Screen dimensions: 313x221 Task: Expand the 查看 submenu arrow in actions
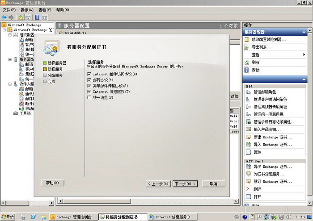tap(304, 54)
